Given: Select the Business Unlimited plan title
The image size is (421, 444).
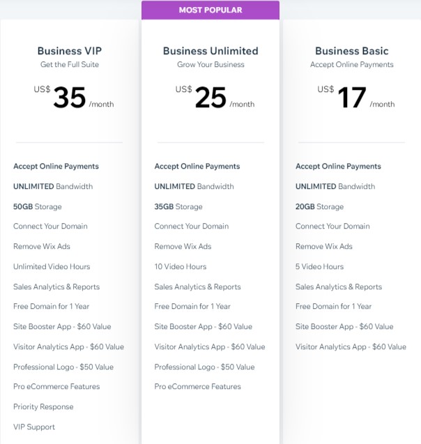Looking at the screenshot, I should point(210,51).
